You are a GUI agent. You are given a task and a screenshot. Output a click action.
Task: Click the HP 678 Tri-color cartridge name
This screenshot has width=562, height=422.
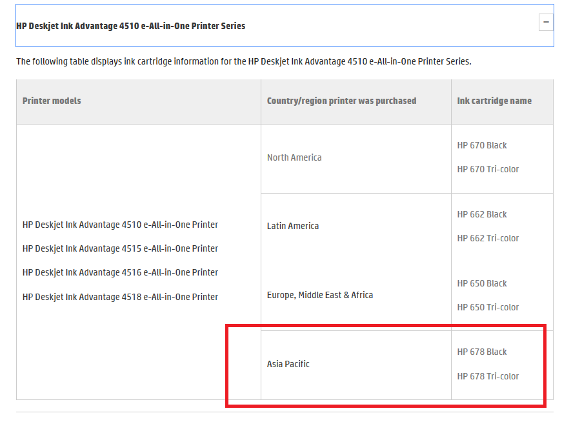488,376
